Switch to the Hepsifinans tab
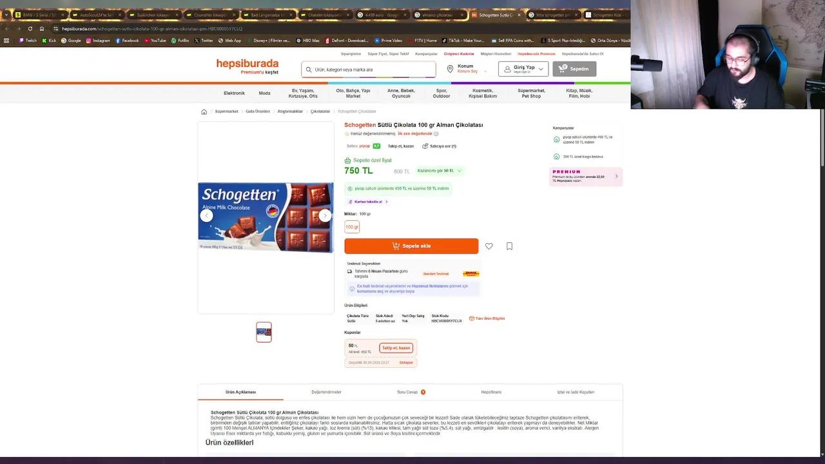Screen dimensions: 825x464 [x=491, y=392]
